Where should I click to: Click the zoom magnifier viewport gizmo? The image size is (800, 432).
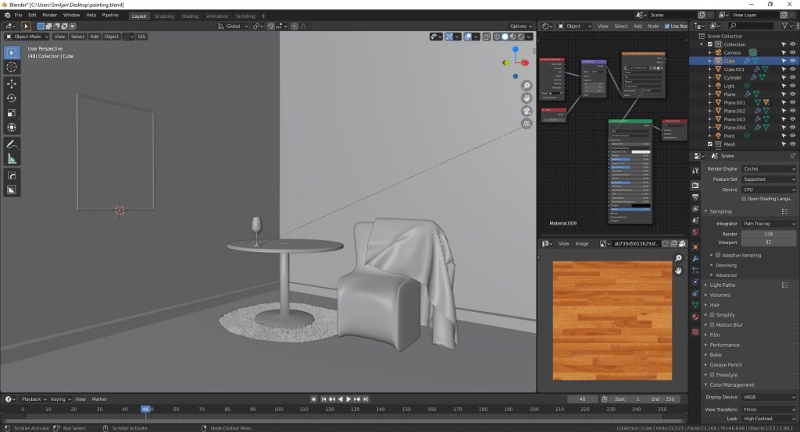[x=527, y=86]
